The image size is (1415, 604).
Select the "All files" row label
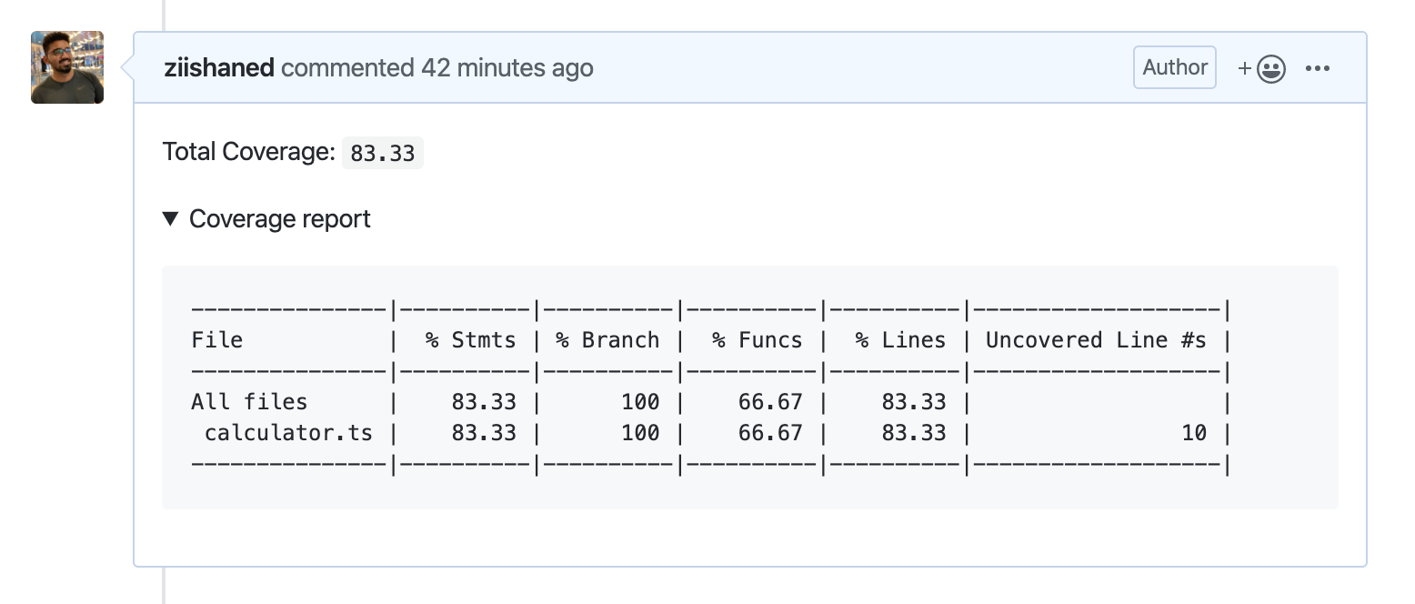coord(249,402)
